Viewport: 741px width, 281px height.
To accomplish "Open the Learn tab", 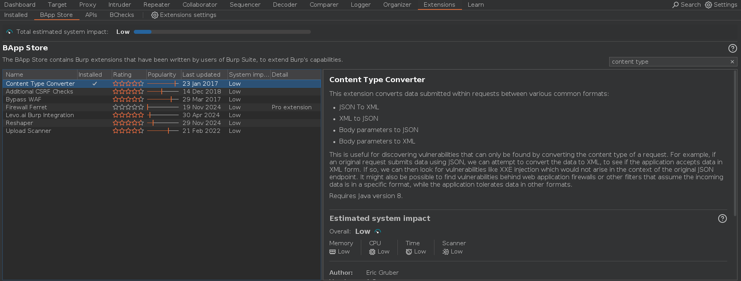I will pos(476,5).
